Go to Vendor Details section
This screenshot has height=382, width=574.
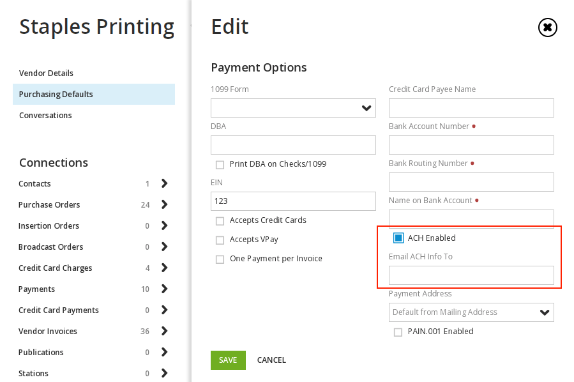click(46, 73)
